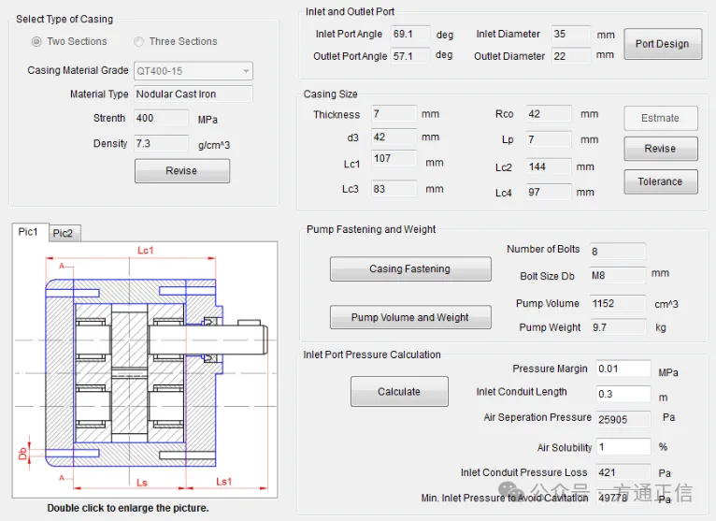Click the Casing Fastening button
This screenshot has width=716, height=521.
[x=410, y=269]
